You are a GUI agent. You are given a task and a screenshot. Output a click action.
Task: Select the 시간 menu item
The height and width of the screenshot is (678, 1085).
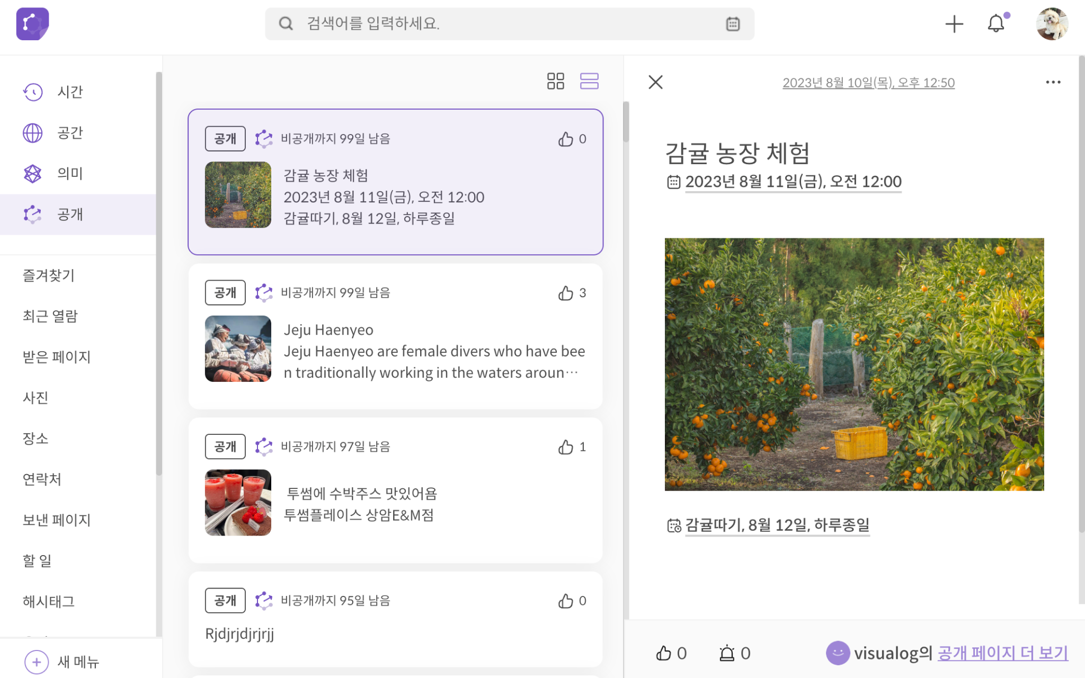(78, 92)
